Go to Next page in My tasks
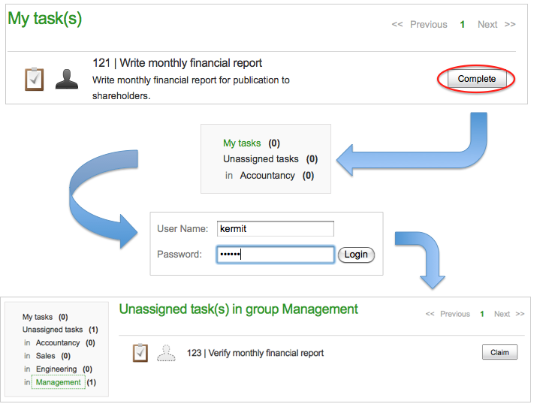 coord(488,25)
